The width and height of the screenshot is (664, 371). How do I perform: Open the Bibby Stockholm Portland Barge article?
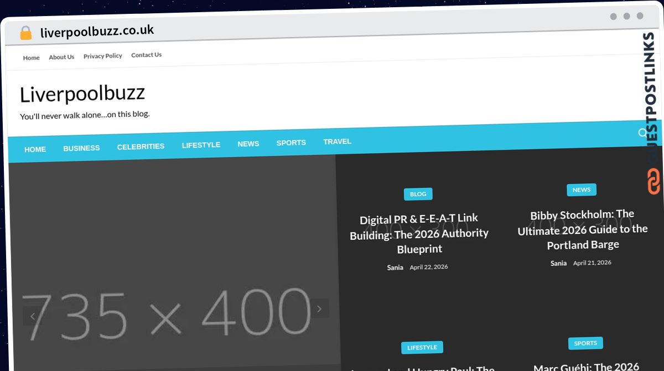[583, 229]
